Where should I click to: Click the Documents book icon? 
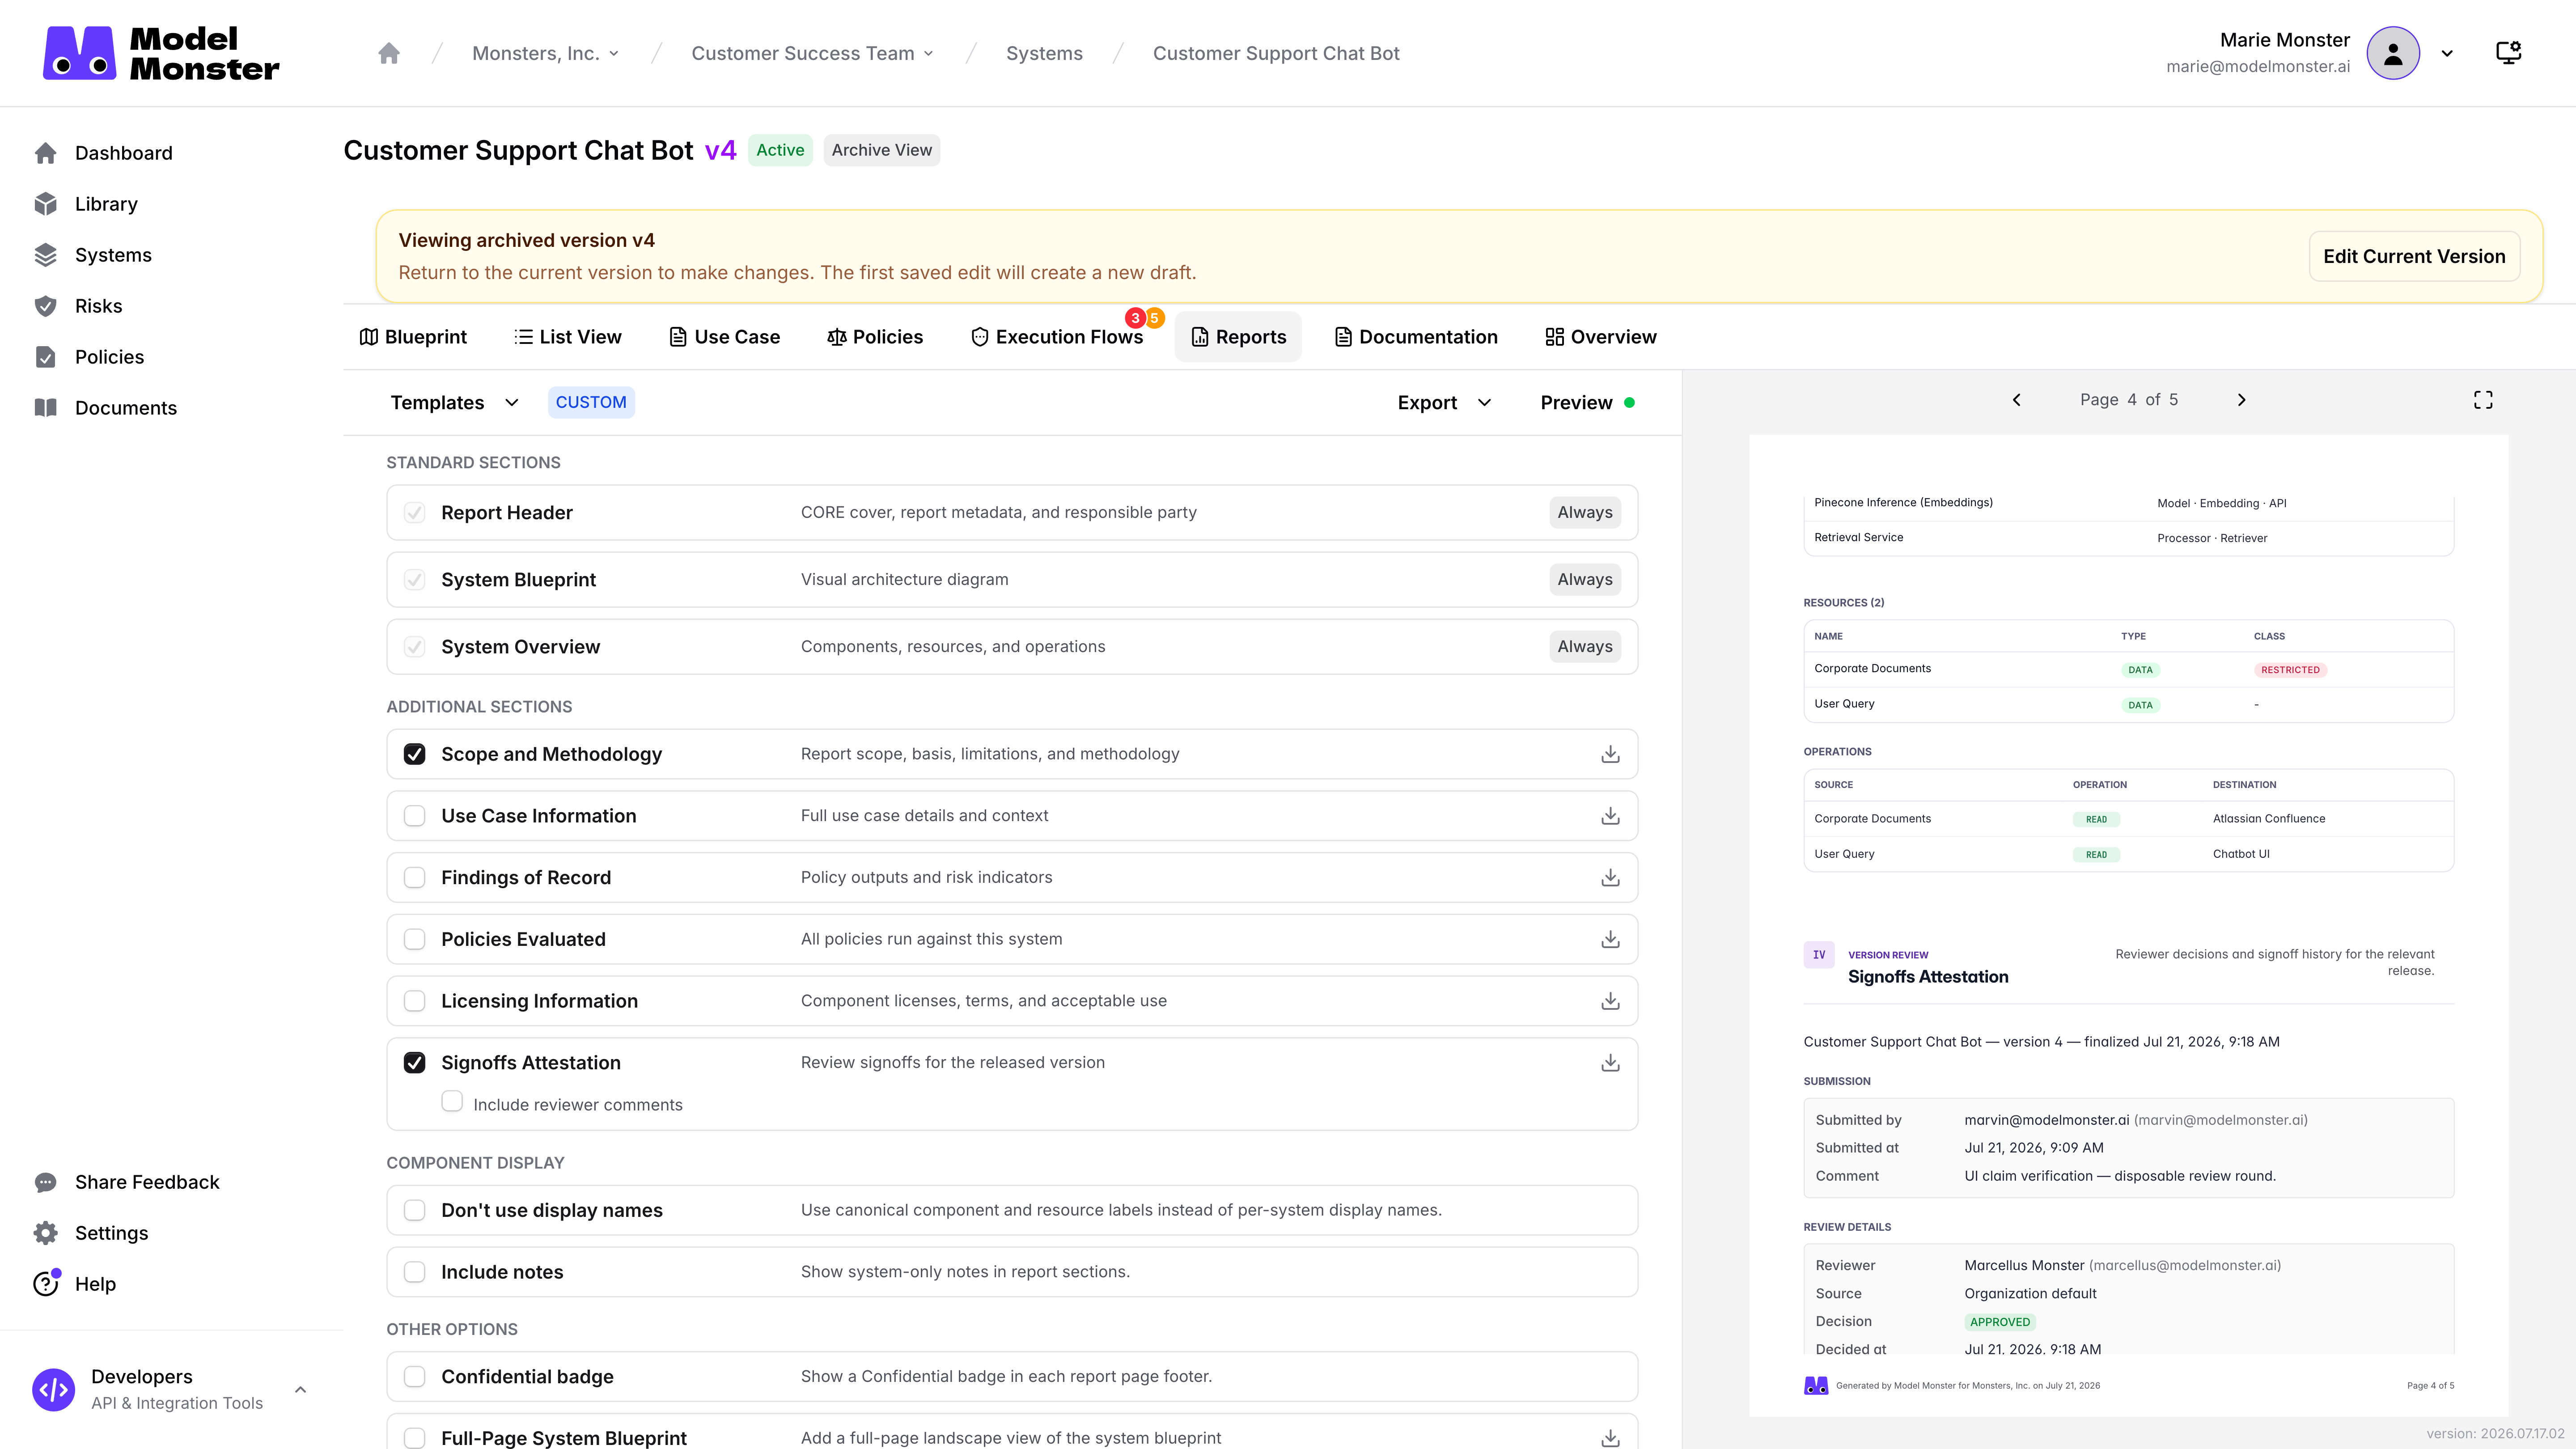pos(46,408)
